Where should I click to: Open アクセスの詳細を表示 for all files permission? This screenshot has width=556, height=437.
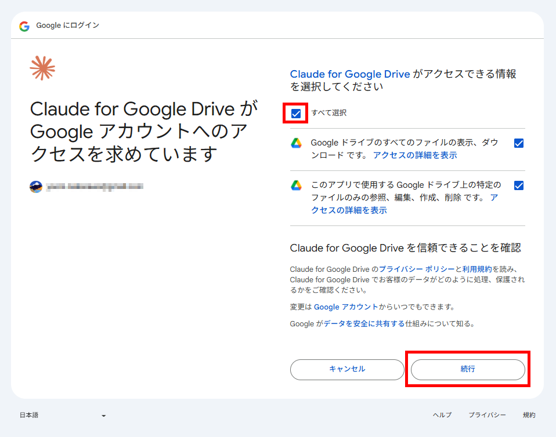click(x=415, y=155)
